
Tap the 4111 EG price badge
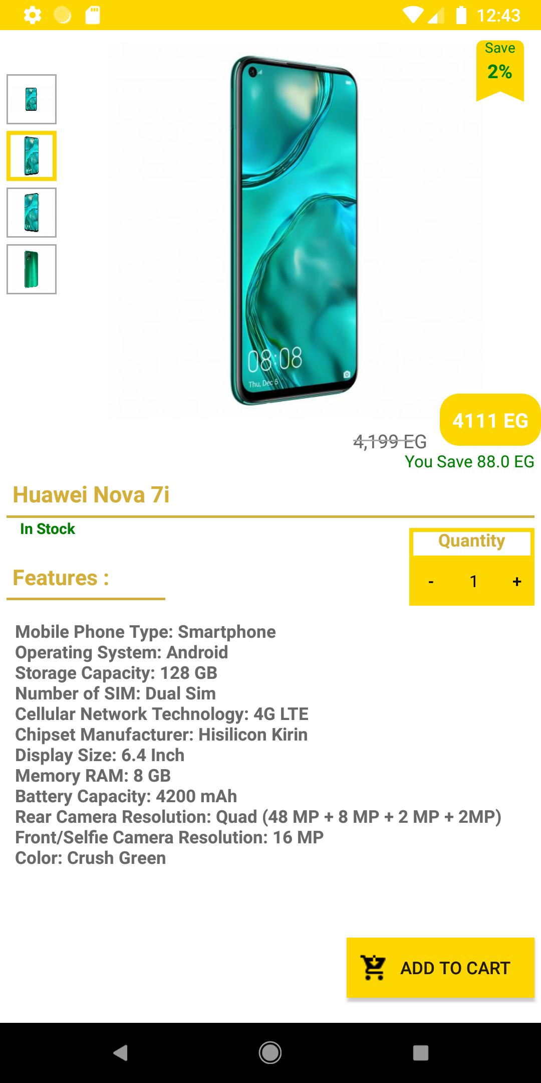(x=490, y=420)
